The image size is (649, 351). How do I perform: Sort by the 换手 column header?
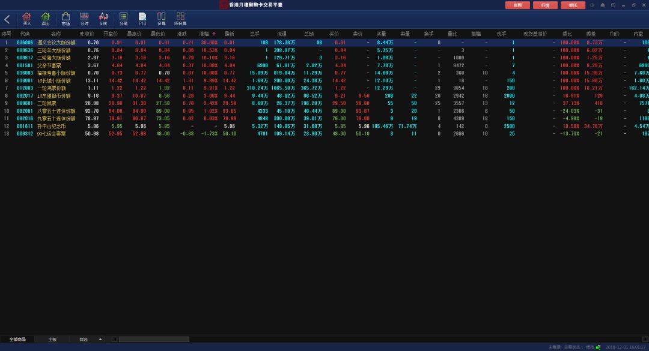tap(428, 34)
